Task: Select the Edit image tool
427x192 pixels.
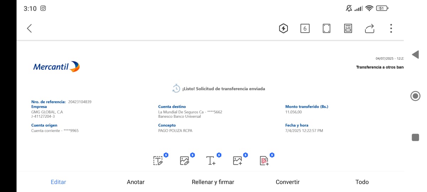Action: coord(184,161)
